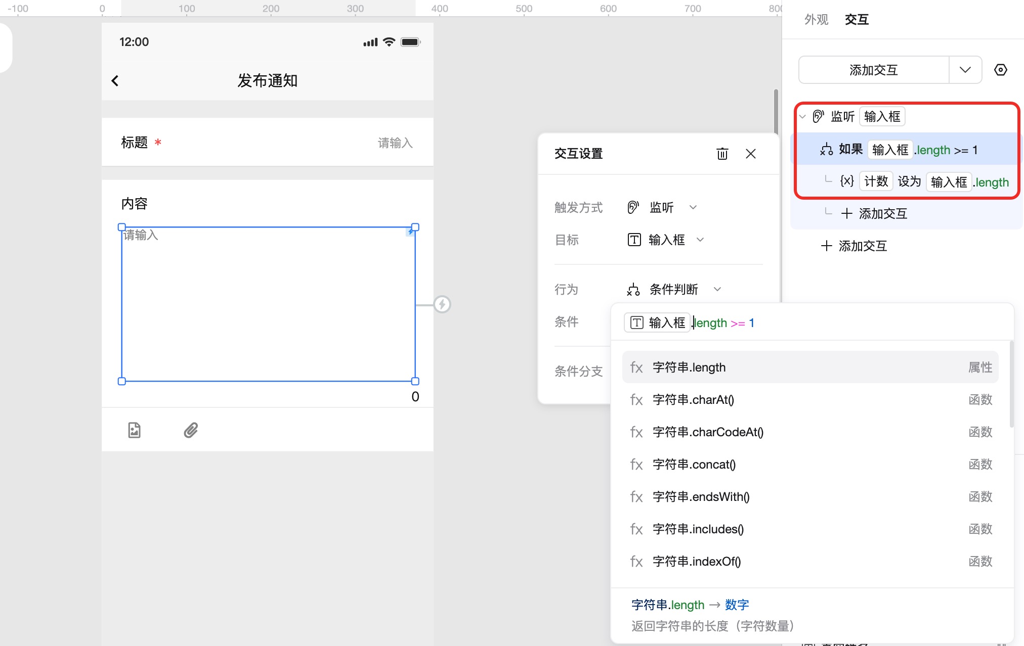Click the ear-shaped 监听 listener icon

coord(818,116)
